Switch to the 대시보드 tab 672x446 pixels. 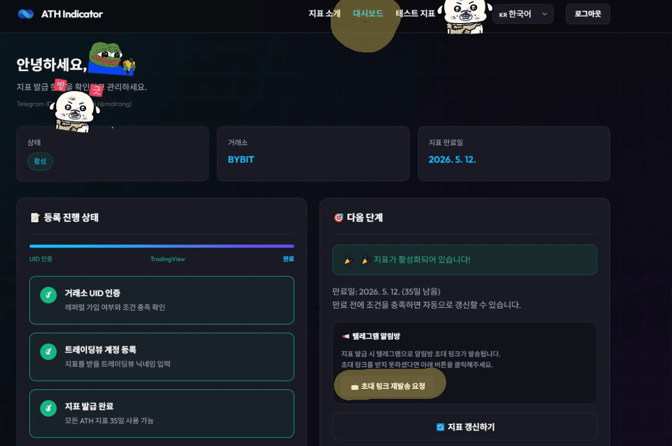(x=368, y=14)
